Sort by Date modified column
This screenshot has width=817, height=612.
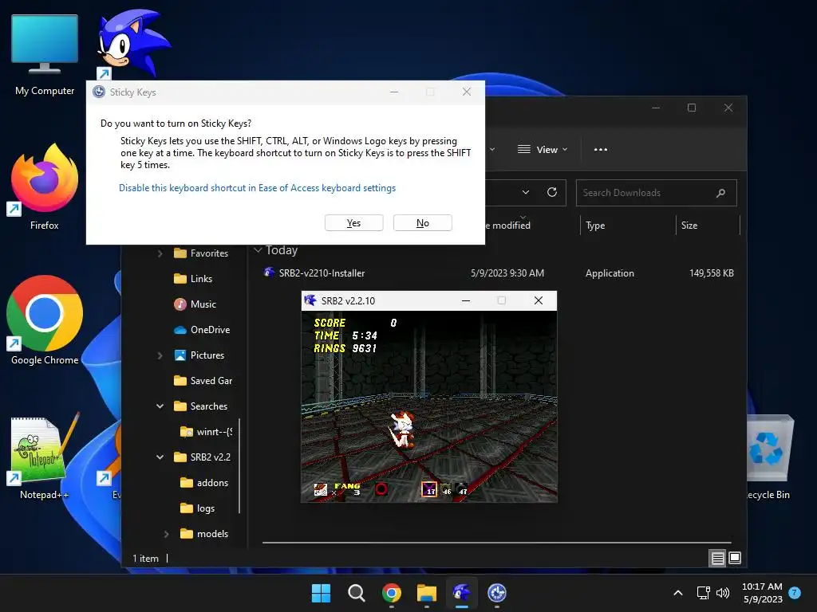(507, 226)
